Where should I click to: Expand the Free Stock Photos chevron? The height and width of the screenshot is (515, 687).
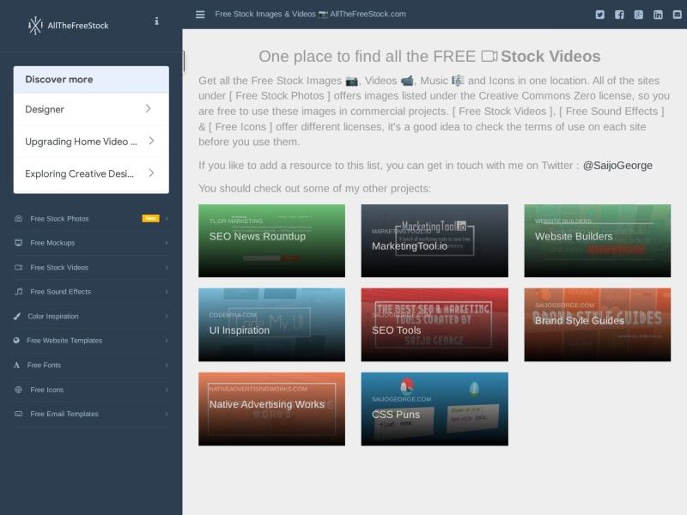tap(167, 219)
